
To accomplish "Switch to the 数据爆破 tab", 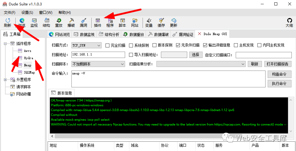I will point(158,35).
